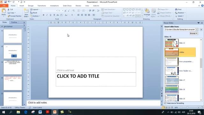
Task: Switch to the Insert tab
Action: click(x=22, y=6)
